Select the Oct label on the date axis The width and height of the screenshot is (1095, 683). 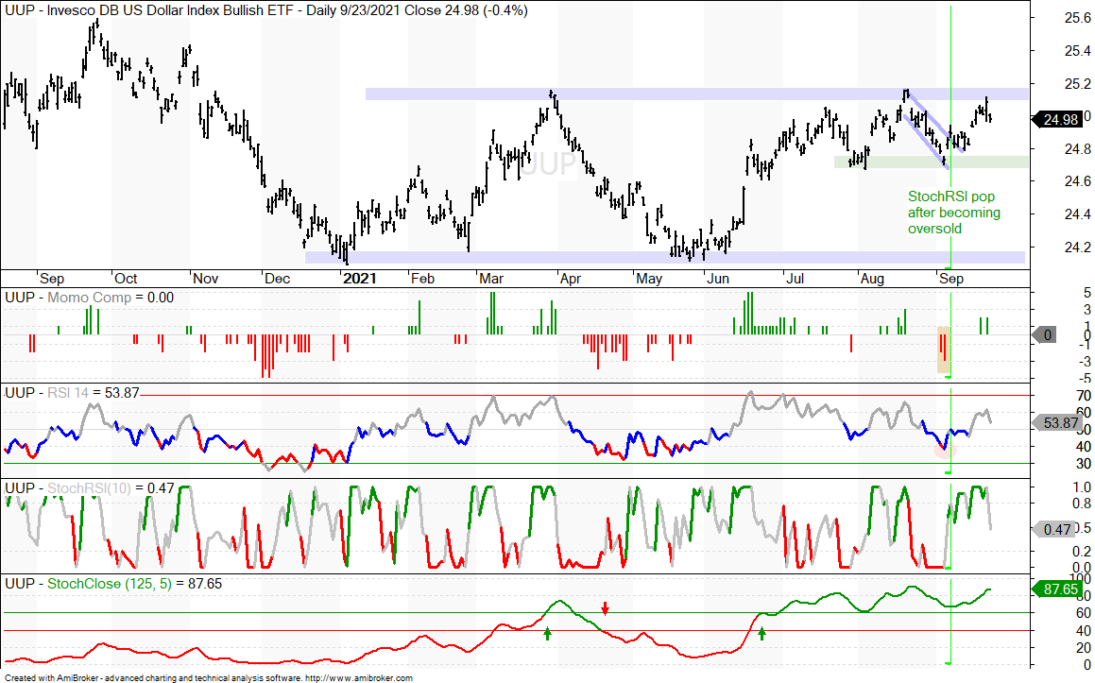pyautogui.click(x=126, y=279)
